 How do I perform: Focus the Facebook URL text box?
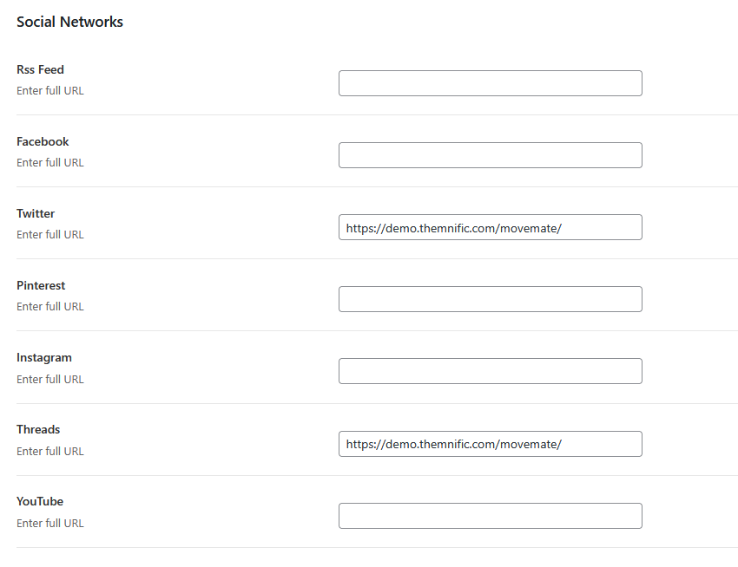pyautogui.click(x=490, y=155)
